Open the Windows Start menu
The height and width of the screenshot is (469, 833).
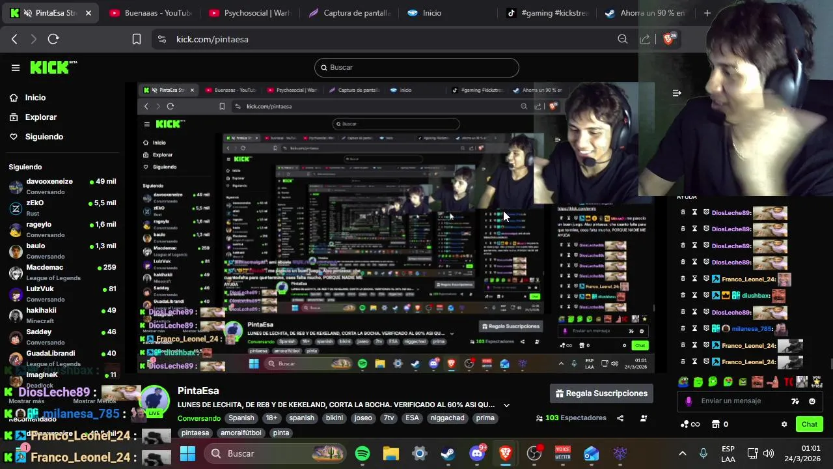point(187,453)
